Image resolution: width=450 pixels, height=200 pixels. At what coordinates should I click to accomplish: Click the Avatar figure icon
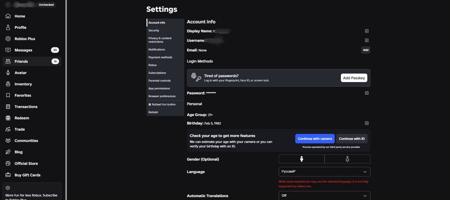[8, 72]
